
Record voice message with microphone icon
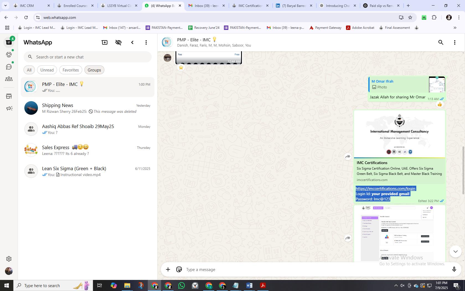pos(454,269)
